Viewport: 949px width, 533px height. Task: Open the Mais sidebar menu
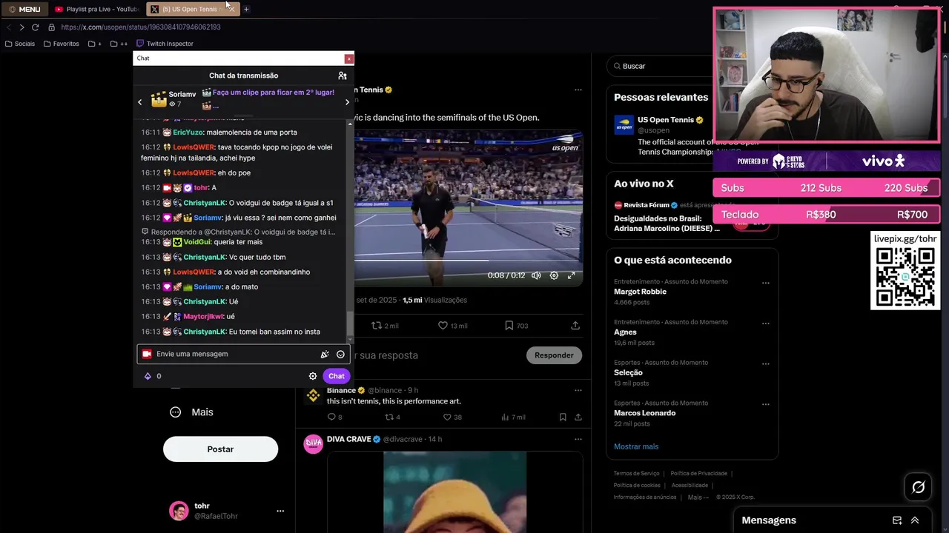pyautogui.click(x=191, y=412)
